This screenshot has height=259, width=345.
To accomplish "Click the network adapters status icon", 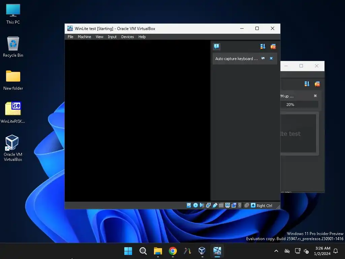I will coord(208,205).
